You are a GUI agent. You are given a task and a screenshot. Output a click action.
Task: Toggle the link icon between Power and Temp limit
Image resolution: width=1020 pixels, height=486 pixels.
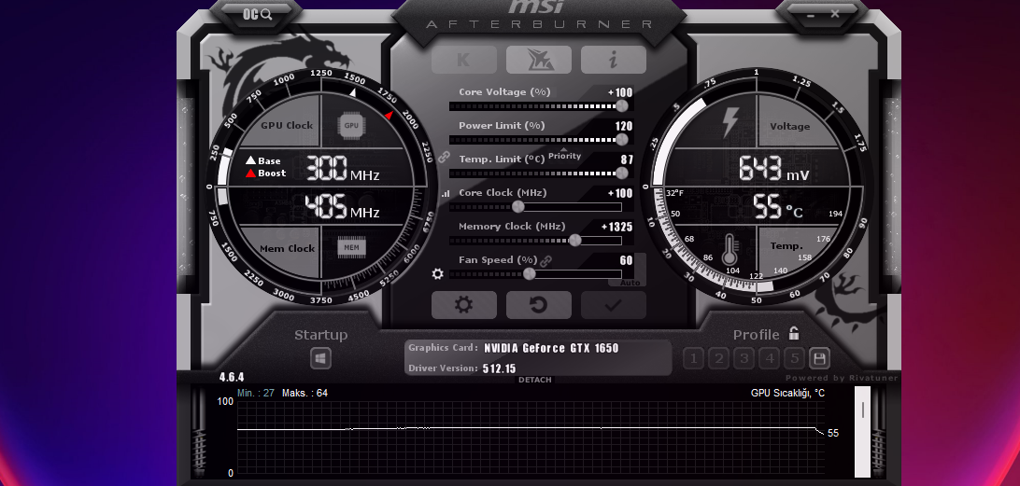point(445,157)
